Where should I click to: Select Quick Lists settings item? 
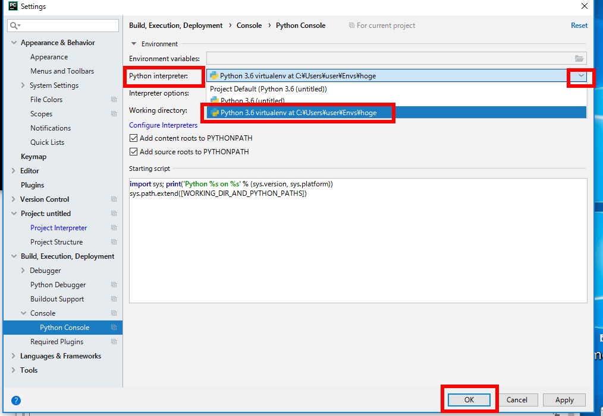point(48,142)
